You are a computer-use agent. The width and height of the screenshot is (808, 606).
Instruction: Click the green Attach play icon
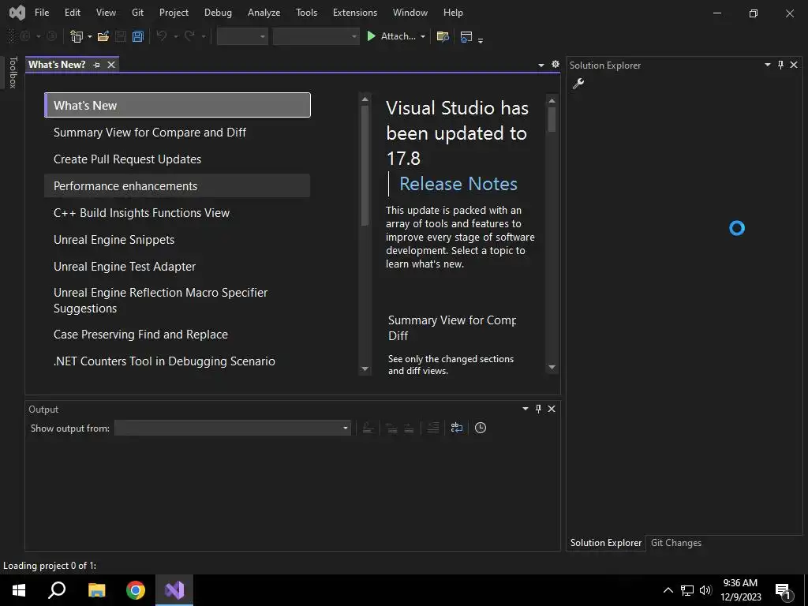point(371,36)
